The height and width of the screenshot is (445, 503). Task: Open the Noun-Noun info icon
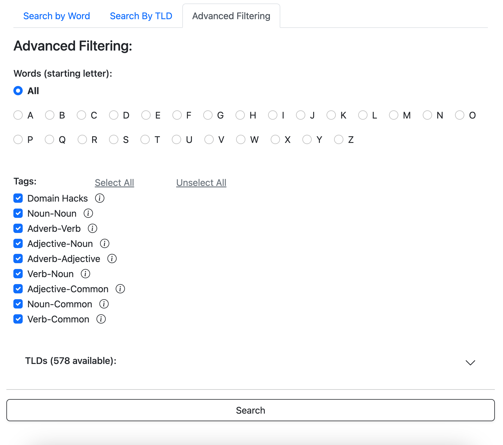click(88, 213)
